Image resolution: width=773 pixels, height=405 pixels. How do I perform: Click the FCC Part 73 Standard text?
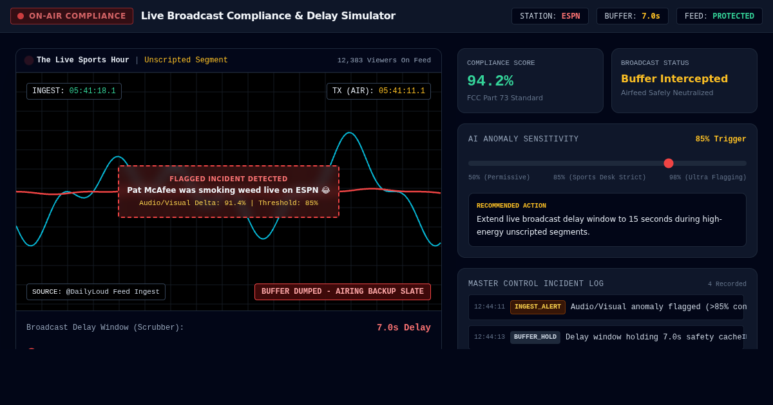(505, 98)
